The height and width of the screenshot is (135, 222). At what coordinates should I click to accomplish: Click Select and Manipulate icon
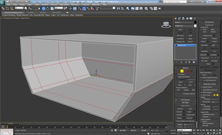[x=70, y=8]
